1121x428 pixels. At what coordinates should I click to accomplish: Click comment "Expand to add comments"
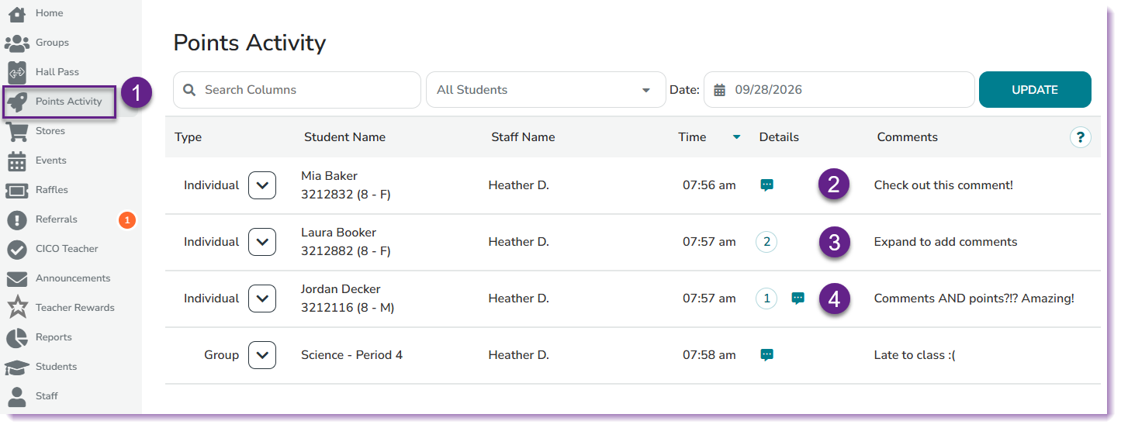coord(946,242)
